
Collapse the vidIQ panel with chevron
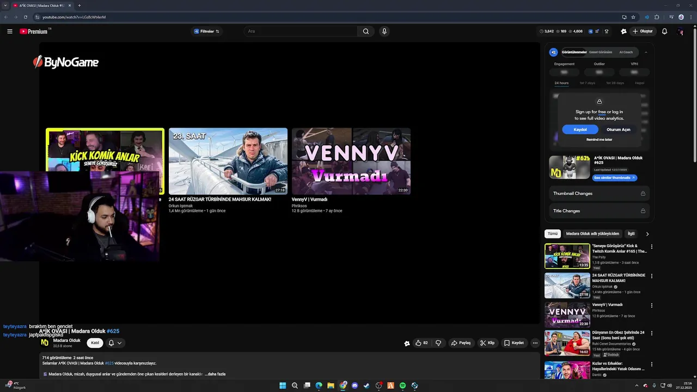pos(646,52)
